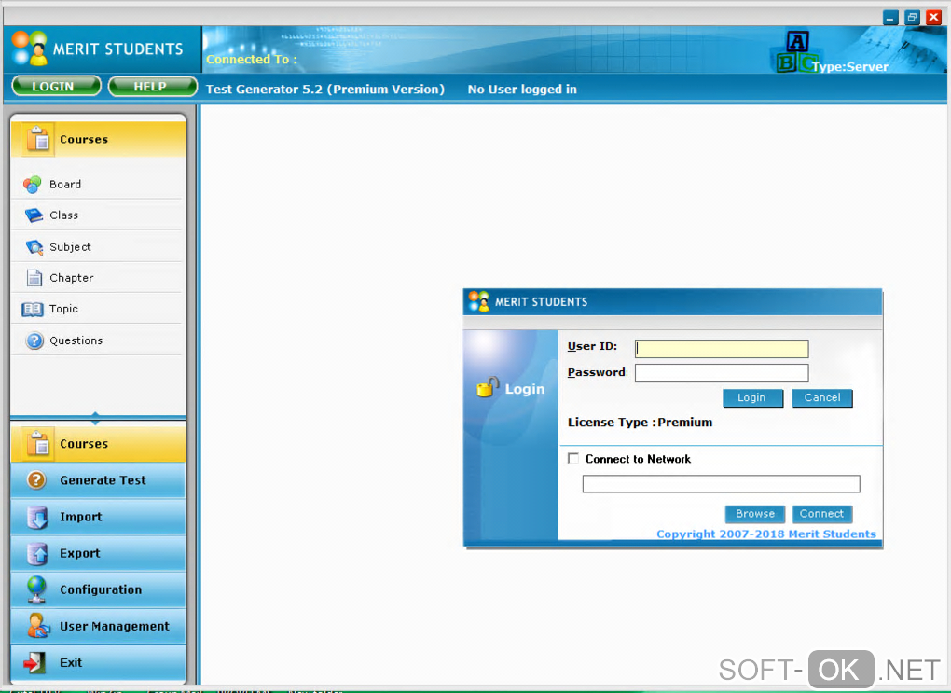Click 'Connected To :' header text
Screen dimensions: 951x693
tap(252, 60)
